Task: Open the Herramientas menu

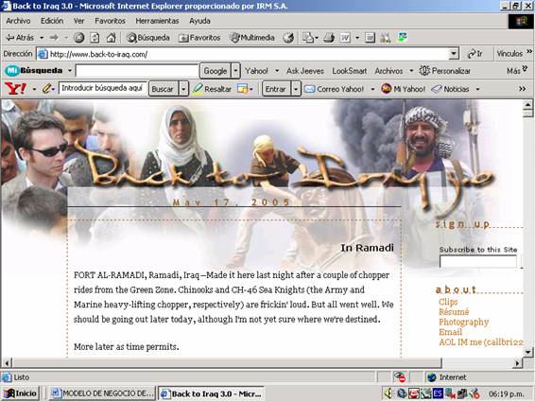Action: click(x=157, y=21)
